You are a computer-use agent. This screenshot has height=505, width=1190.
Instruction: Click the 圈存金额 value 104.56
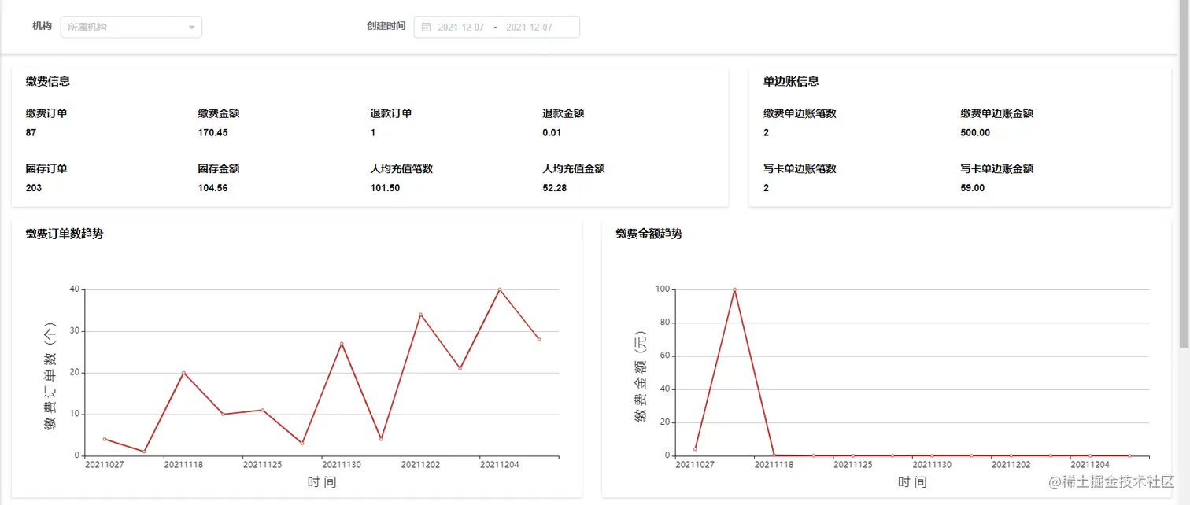(213, 188)
